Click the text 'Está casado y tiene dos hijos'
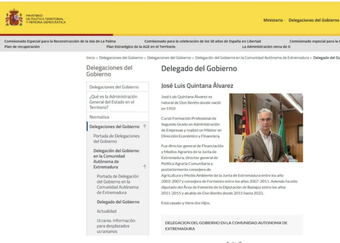The image size is (340, 243). click(x=186, y=203)
